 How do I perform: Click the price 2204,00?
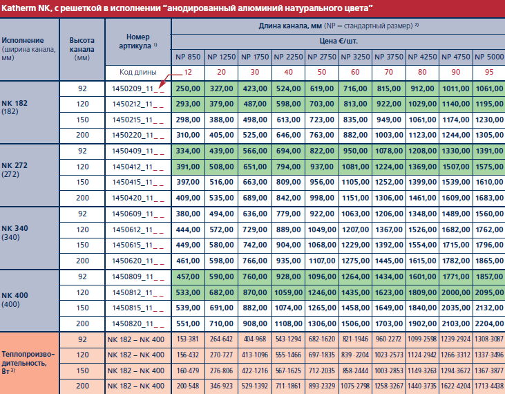click(489, 323)
